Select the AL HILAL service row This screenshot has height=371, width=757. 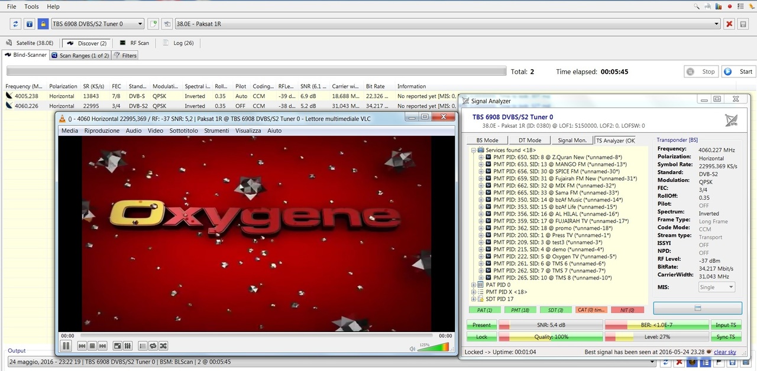click(x=556, y=214)
